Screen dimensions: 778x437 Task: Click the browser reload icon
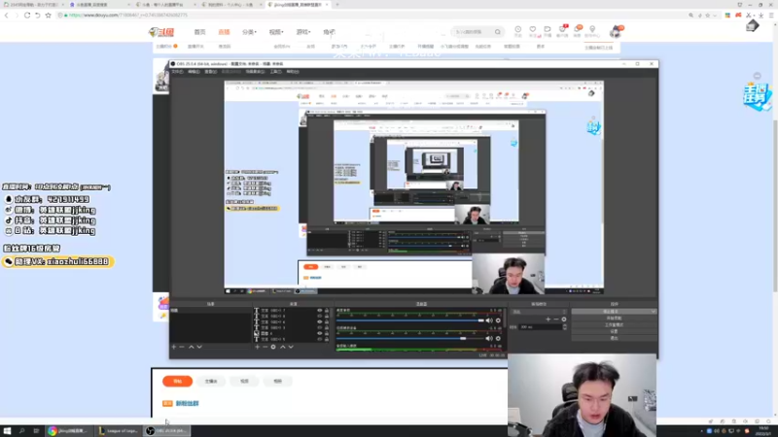[x=27, y=16]
